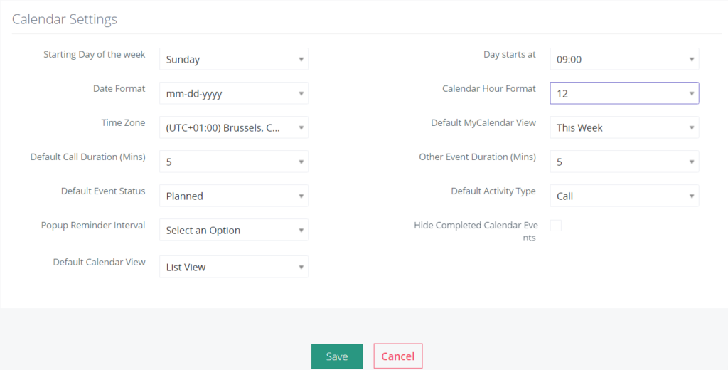Open the Time Zone dropdown
The image size is (728, 370).
click(233, 127)
